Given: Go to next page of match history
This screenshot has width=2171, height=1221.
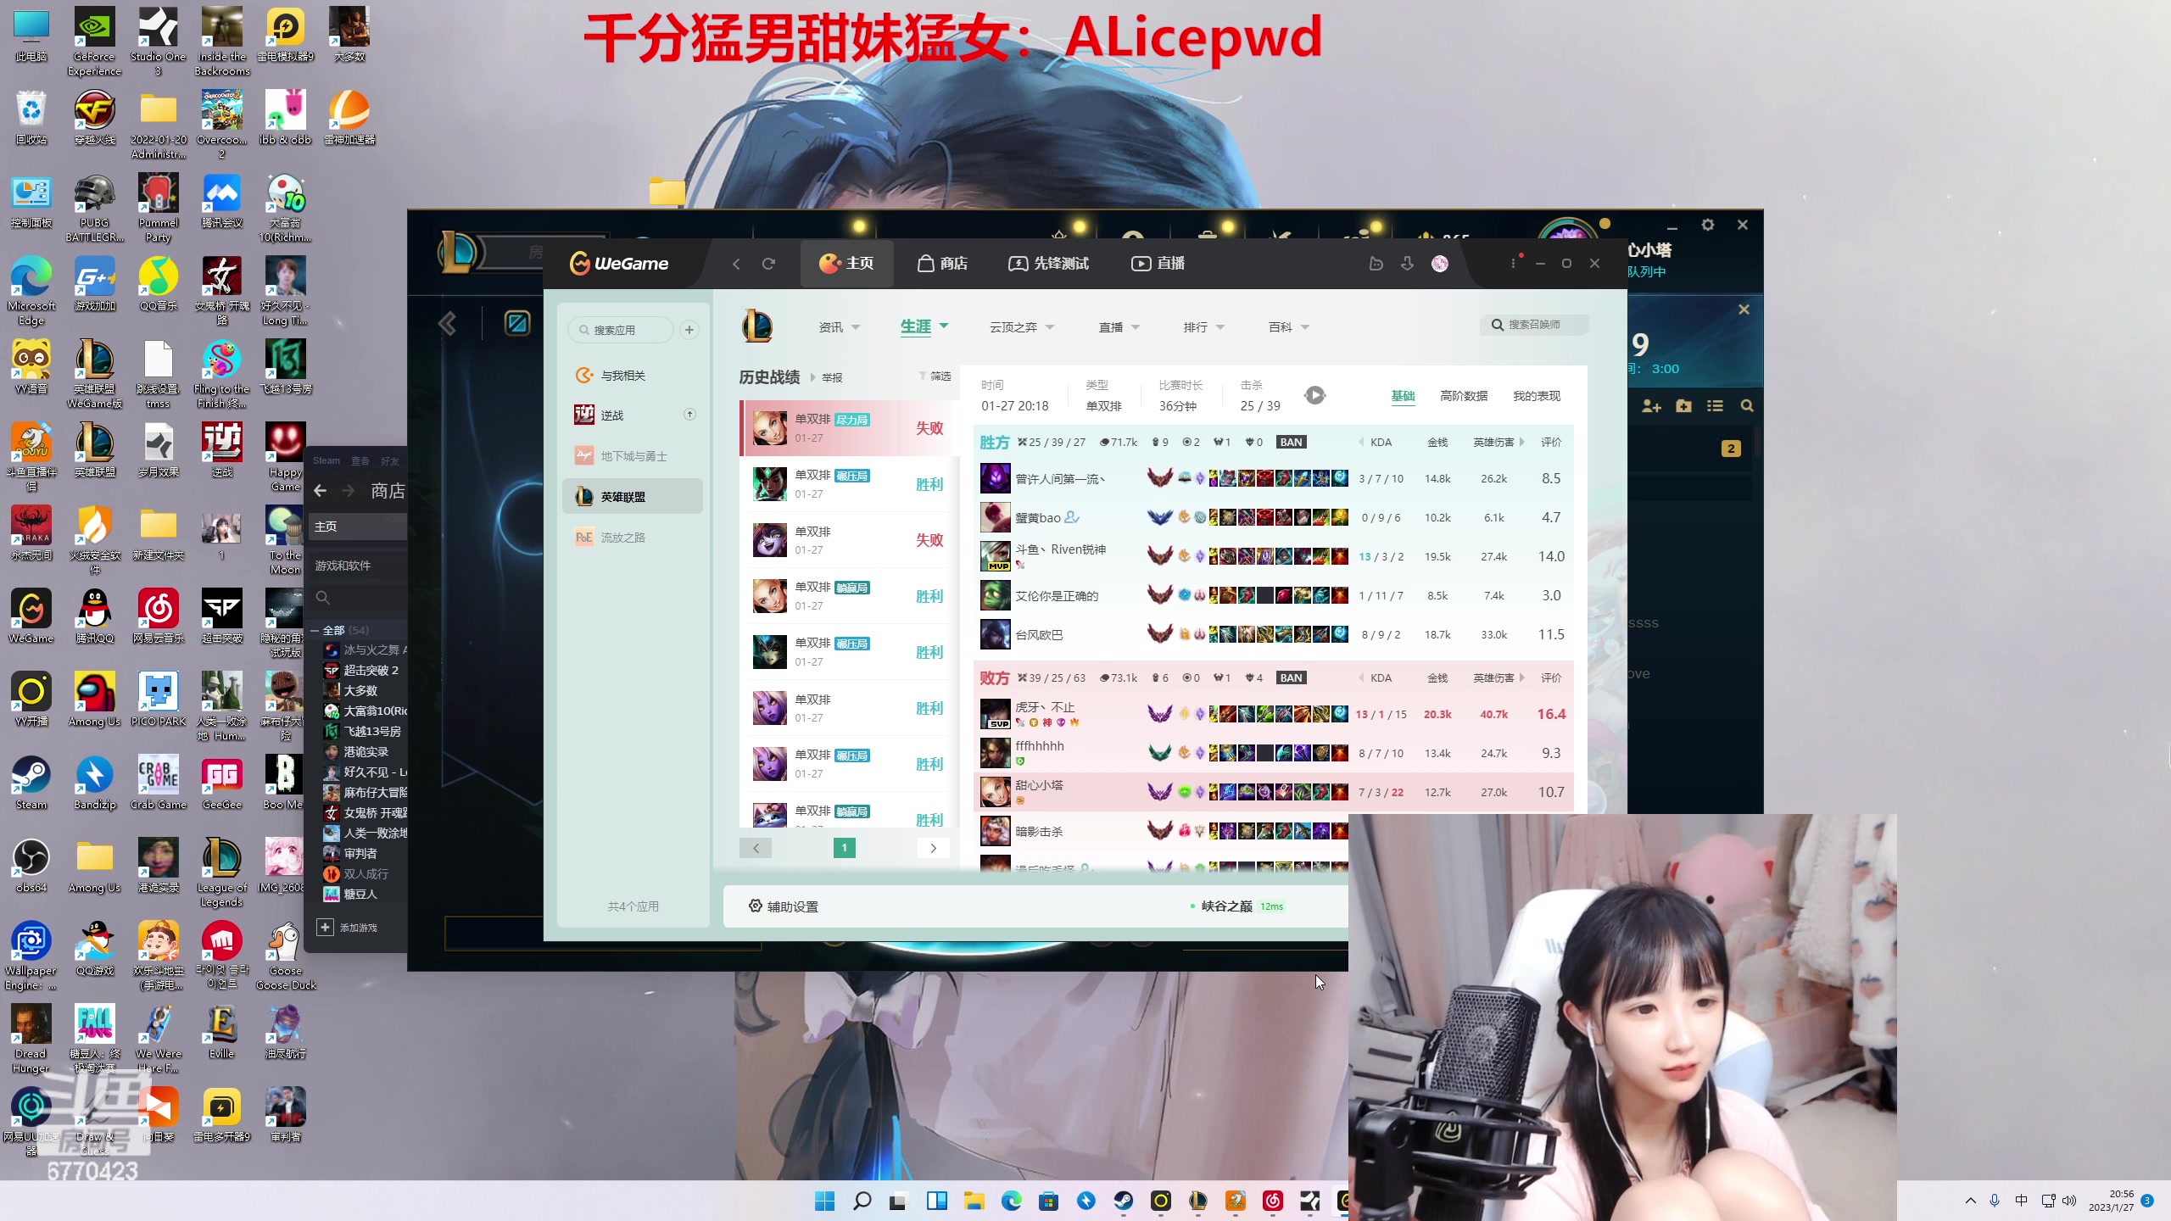Looking at the screenshot, I should [x=933, y=848].
